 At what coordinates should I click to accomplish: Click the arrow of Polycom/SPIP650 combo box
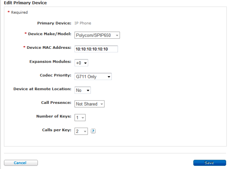coord(117,35)
